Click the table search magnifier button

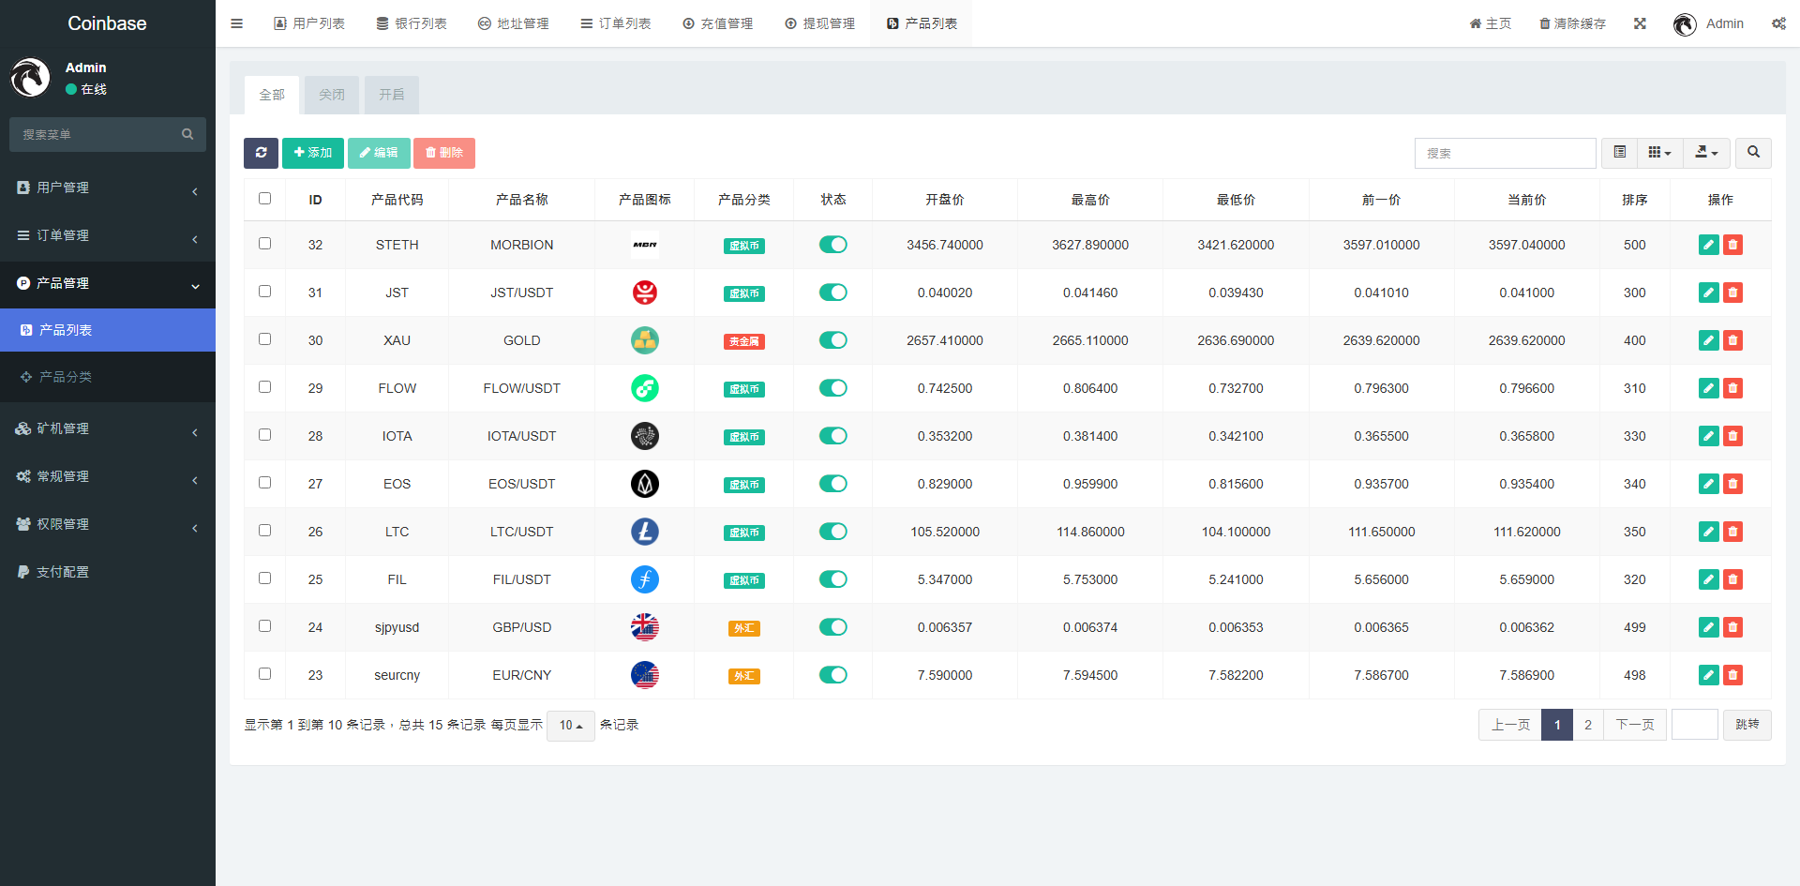tap(1753, 152)
